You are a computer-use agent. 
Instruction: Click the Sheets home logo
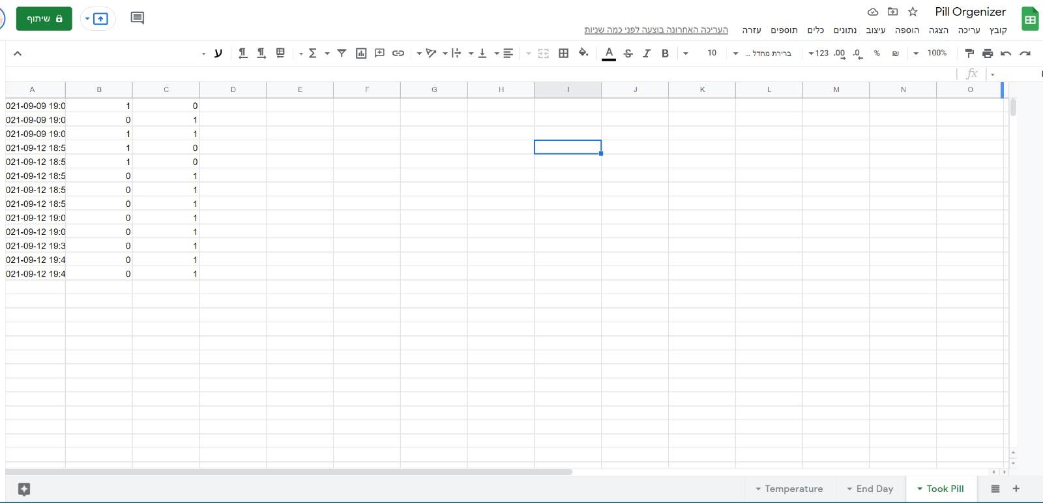[1030, 19]
